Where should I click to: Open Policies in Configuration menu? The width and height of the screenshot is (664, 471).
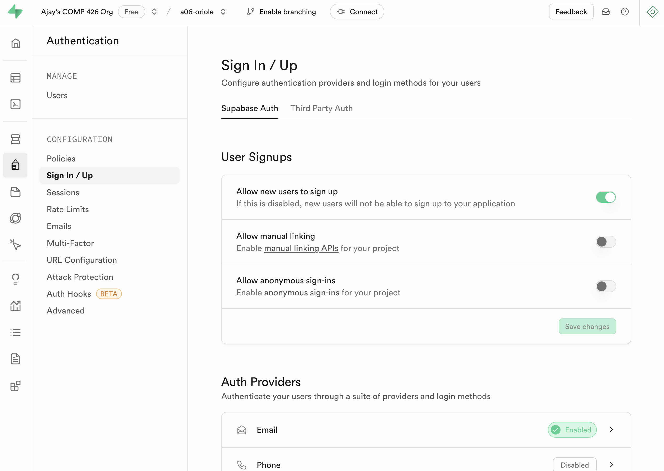(61, 159)
